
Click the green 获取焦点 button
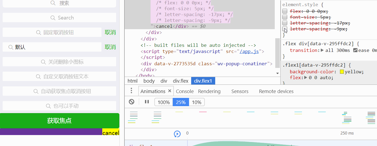coord(60,121)
